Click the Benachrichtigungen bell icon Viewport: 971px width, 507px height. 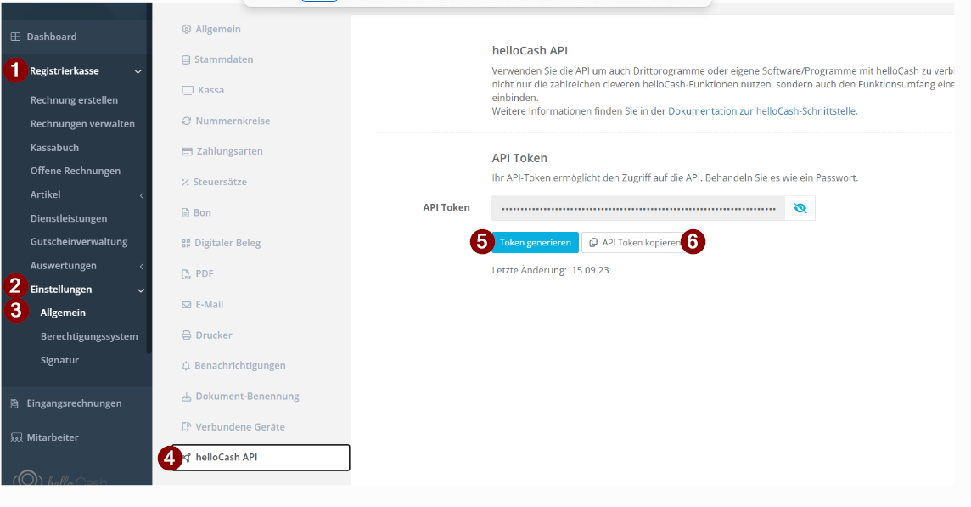185,366
